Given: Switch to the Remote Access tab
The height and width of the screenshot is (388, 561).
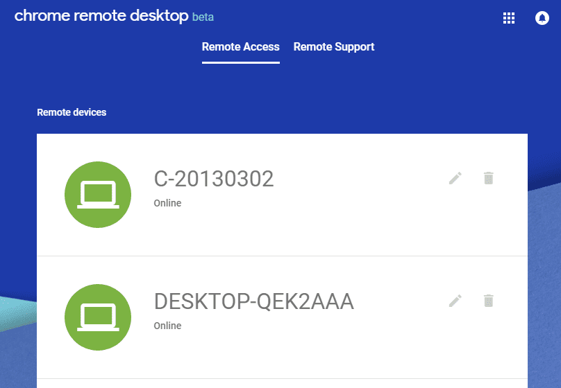Looking at the screenshot, I should pyautogui.click(x=240, y=47).
